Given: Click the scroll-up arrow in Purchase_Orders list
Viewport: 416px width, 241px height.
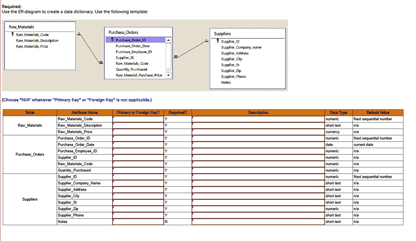Looking at the screenshot, I should click(x=168, y=40).
